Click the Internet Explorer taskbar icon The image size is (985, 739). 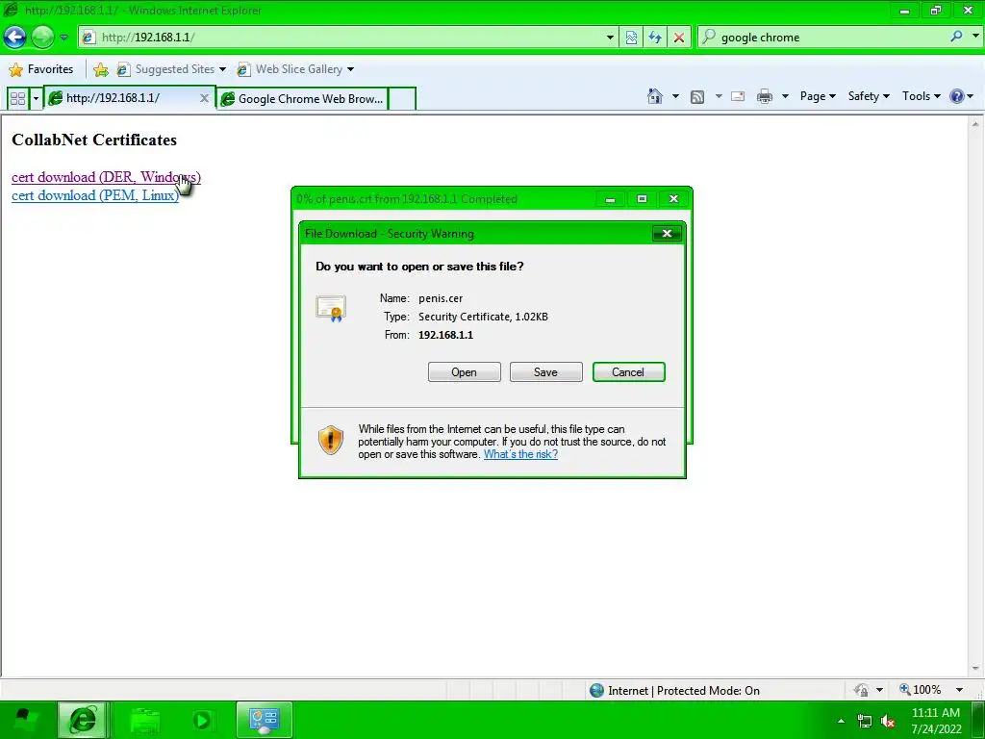click(83, 720)
